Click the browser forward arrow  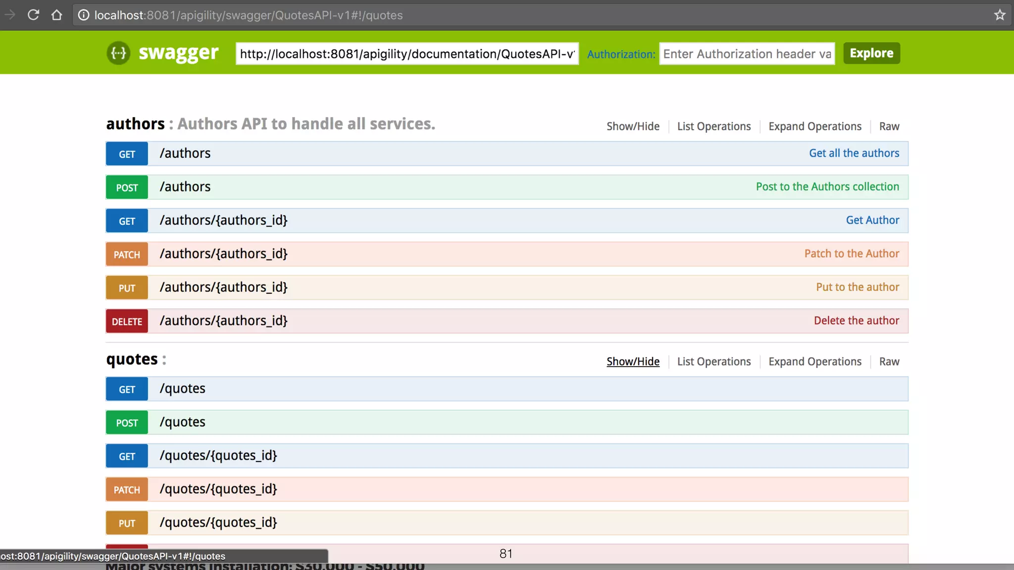click(x=10, y=15)
